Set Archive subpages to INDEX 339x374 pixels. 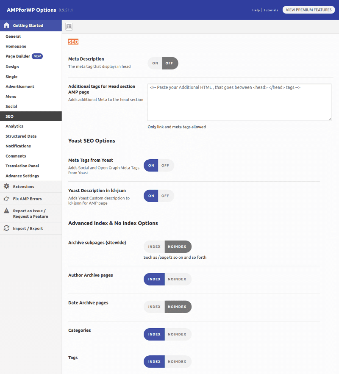(x=154, y=247)
